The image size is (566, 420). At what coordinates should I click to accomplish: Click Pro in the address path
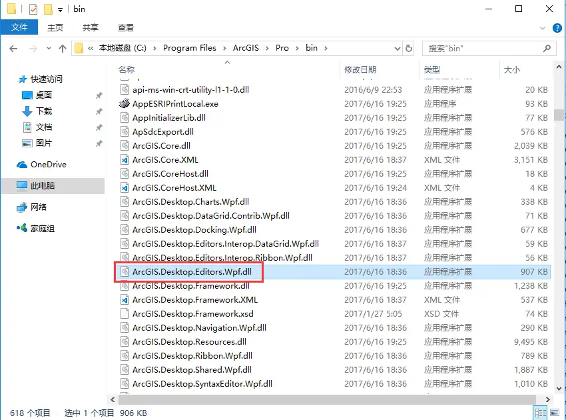[282, 48]
